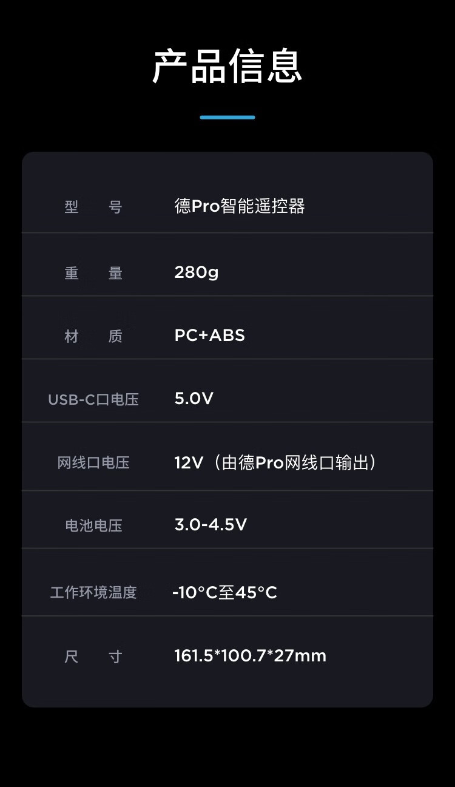
Task: Click the 电池电压 label
Action: pyautogui.click(x=93, y=525)
